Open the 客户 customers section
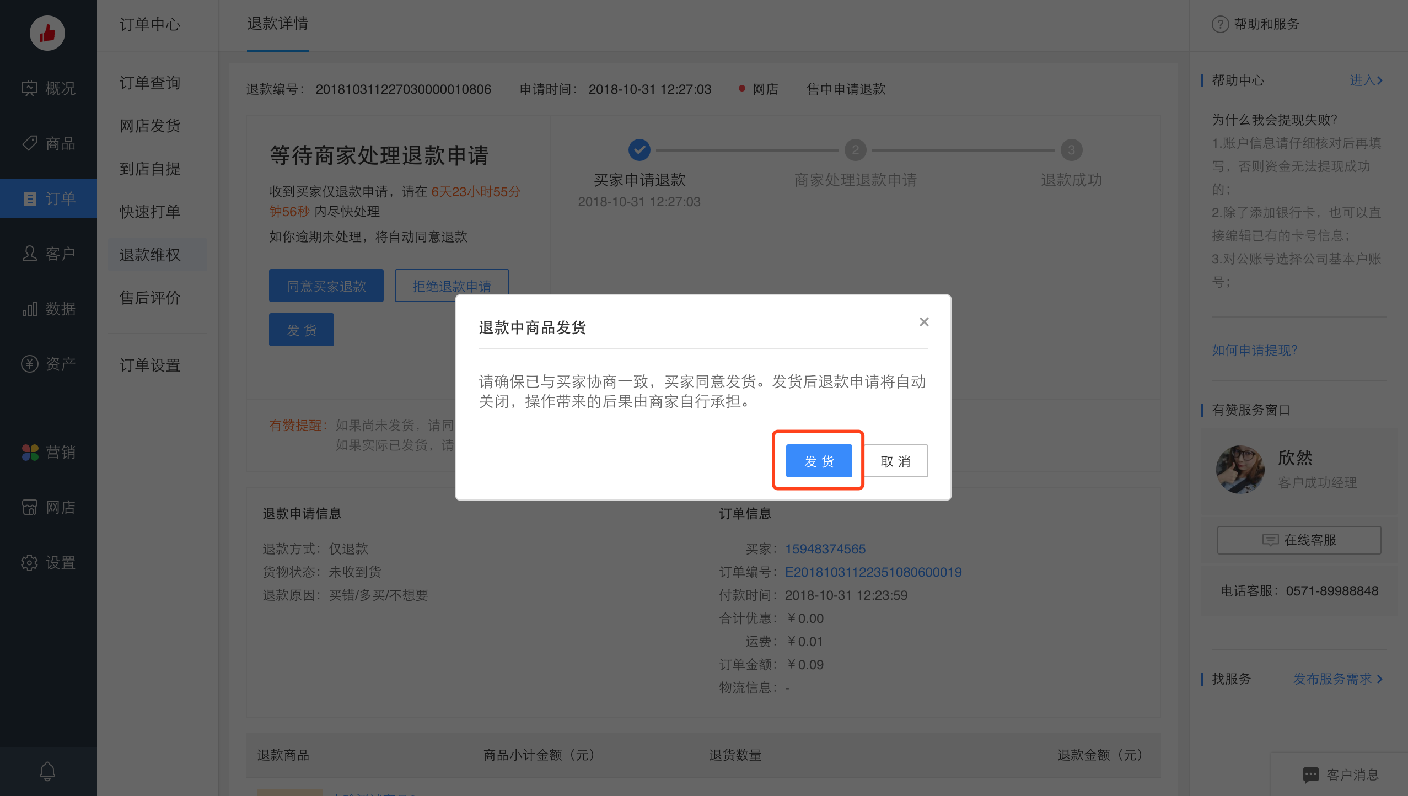 point(49,254)
